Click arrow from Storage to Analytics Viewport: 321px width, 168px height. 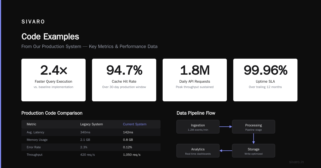coord(226,151)
